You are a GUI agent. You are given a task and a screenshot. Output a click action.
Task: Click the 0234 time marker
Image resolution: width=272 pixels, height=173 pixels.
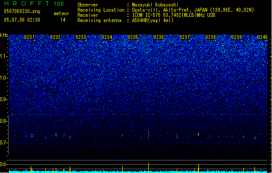point(107,37)
